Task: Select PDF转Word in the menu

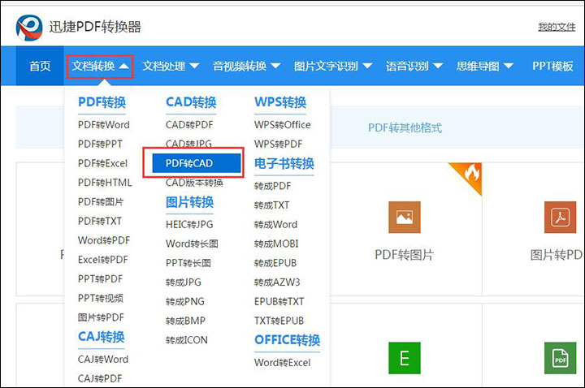Action: coord(104,125)
